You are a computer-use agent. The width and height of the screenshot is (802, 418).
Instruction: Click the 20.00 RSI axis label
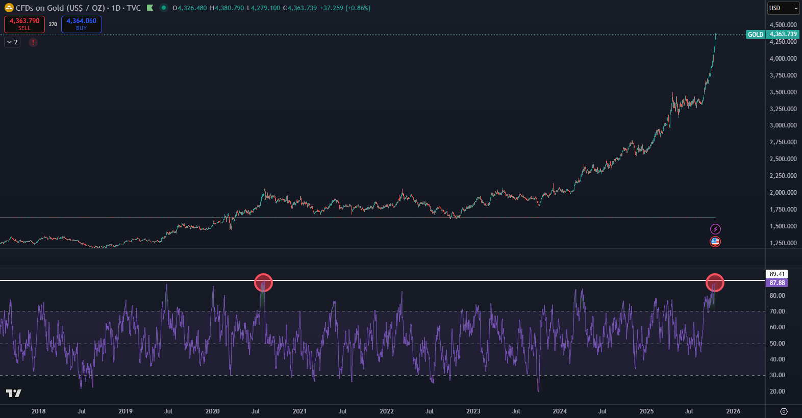click(778, 391)
